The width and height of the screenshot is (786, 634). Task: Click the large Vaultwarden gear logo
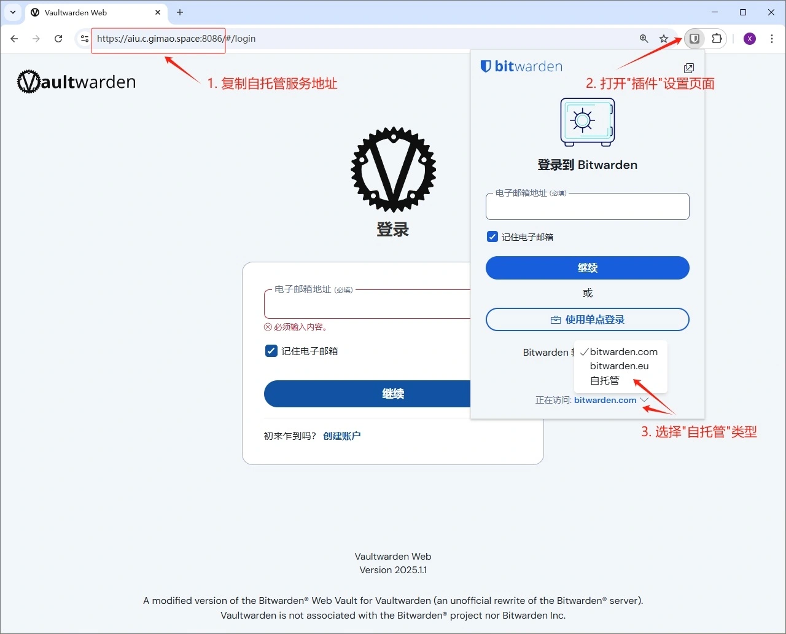[393, 170]
